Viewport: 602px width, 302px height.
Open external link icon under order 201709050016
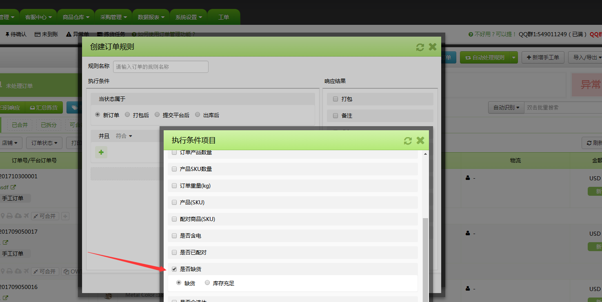(x=6, y=298)
